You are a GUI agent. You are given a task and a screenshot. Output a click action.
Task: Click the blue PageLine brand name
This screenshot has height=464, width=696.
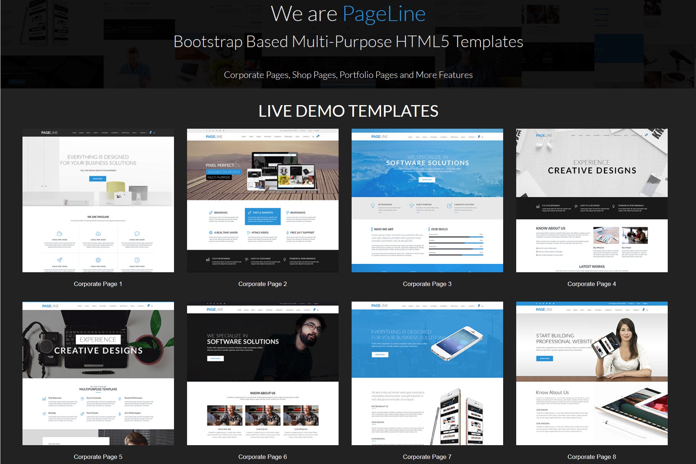point(384,14)
